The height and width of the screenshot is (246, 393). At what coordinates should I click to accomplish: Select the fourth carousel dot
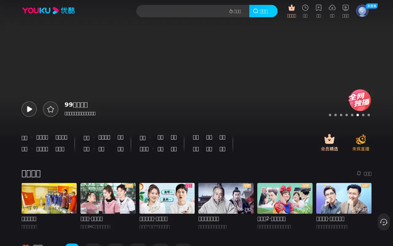point(347,115)
